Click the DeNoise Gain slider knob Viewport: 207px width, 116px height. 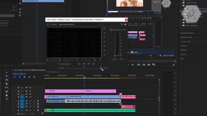tap(115, 55)
